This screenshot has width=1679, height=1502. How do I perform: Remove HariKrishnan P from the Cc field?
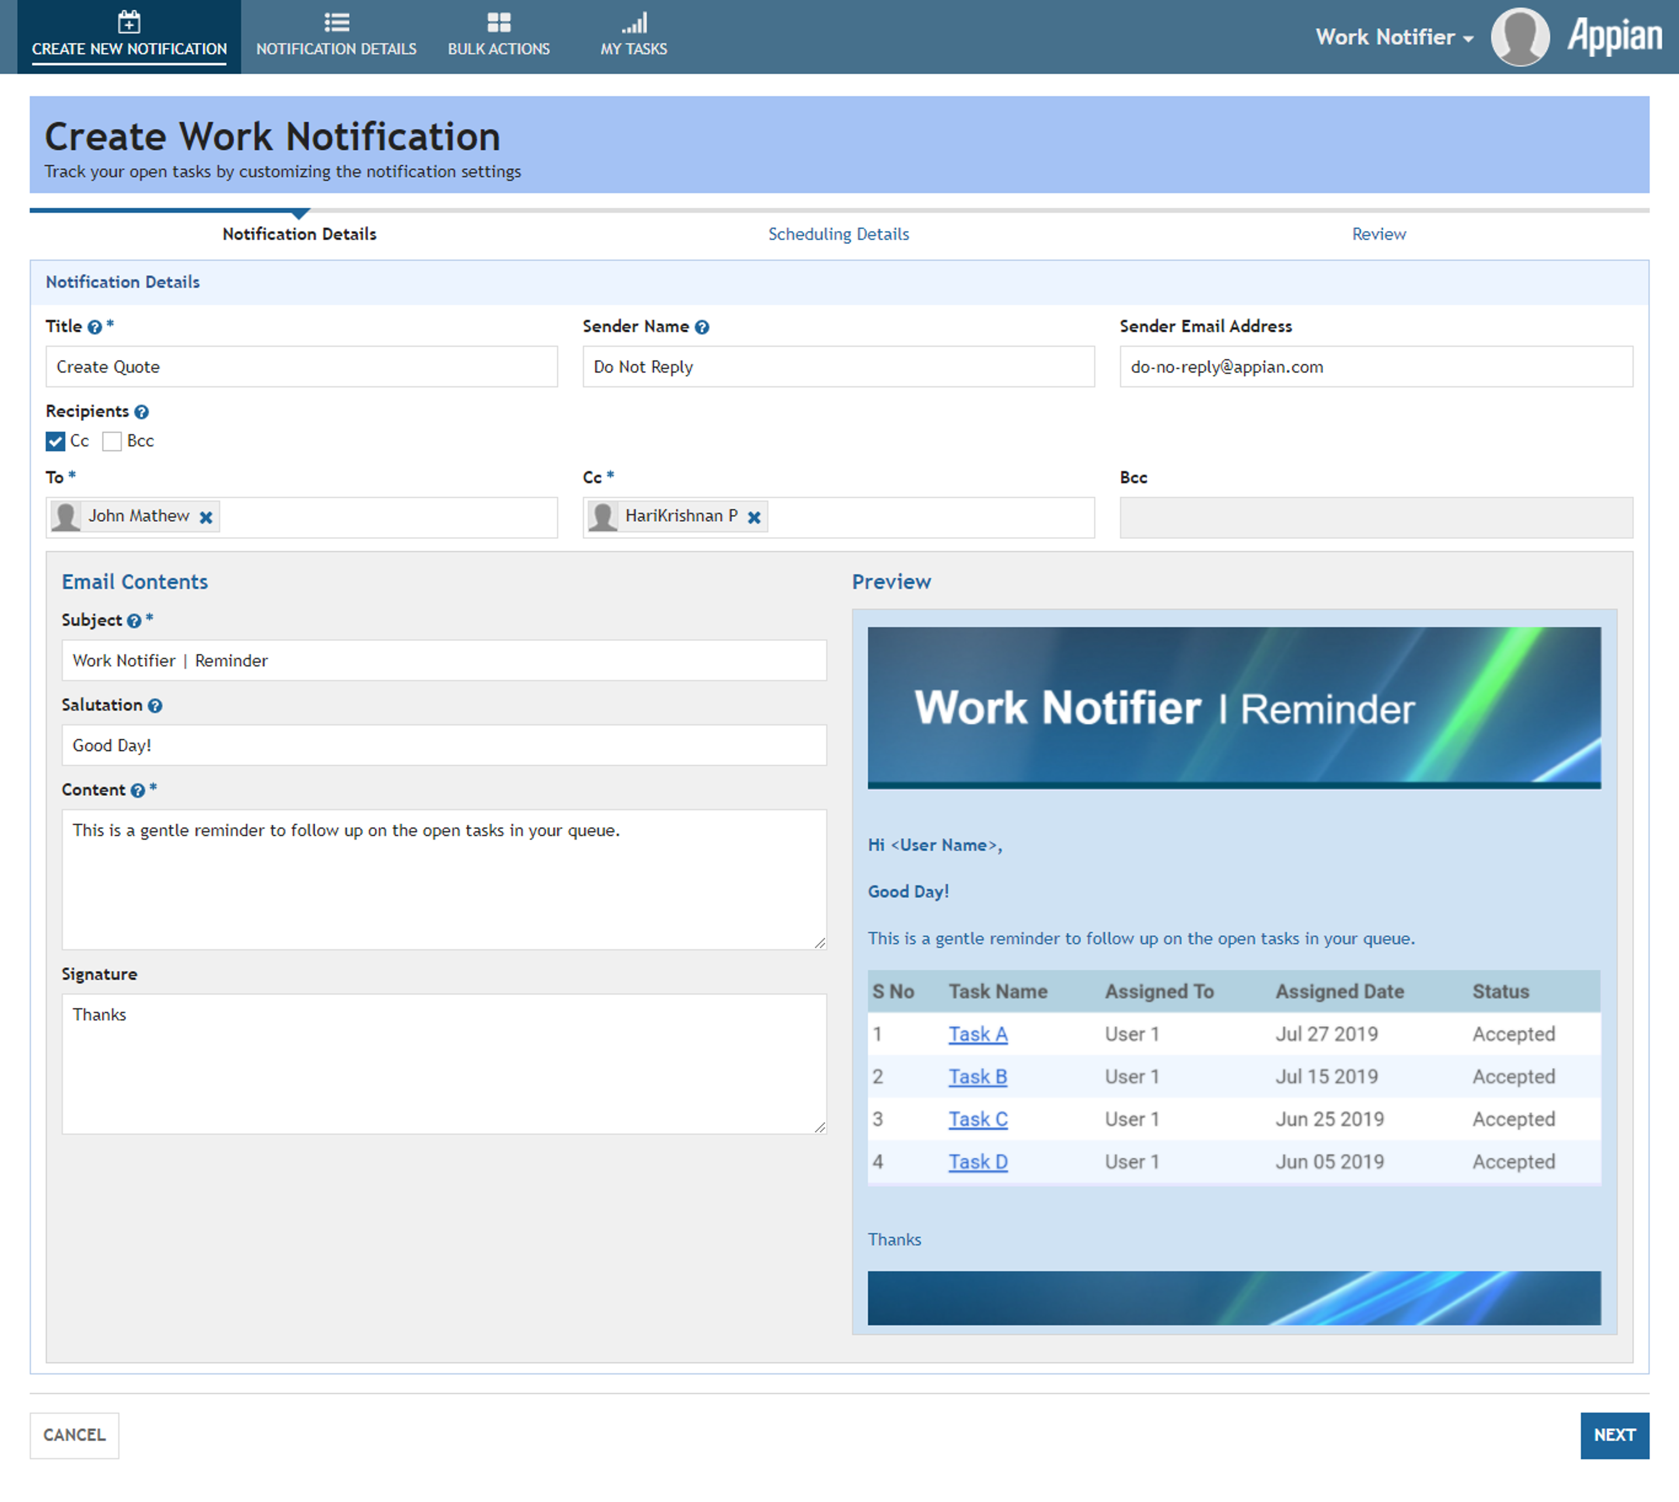pyautogui.click(x=754, y=517)
